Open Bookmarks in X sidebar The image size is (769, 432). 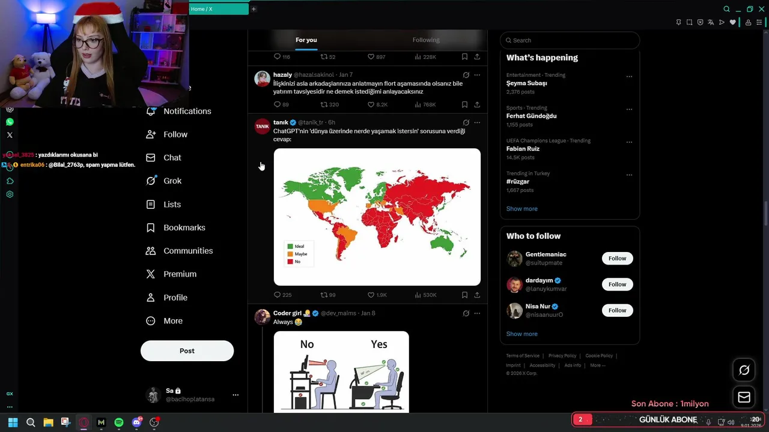175,227
